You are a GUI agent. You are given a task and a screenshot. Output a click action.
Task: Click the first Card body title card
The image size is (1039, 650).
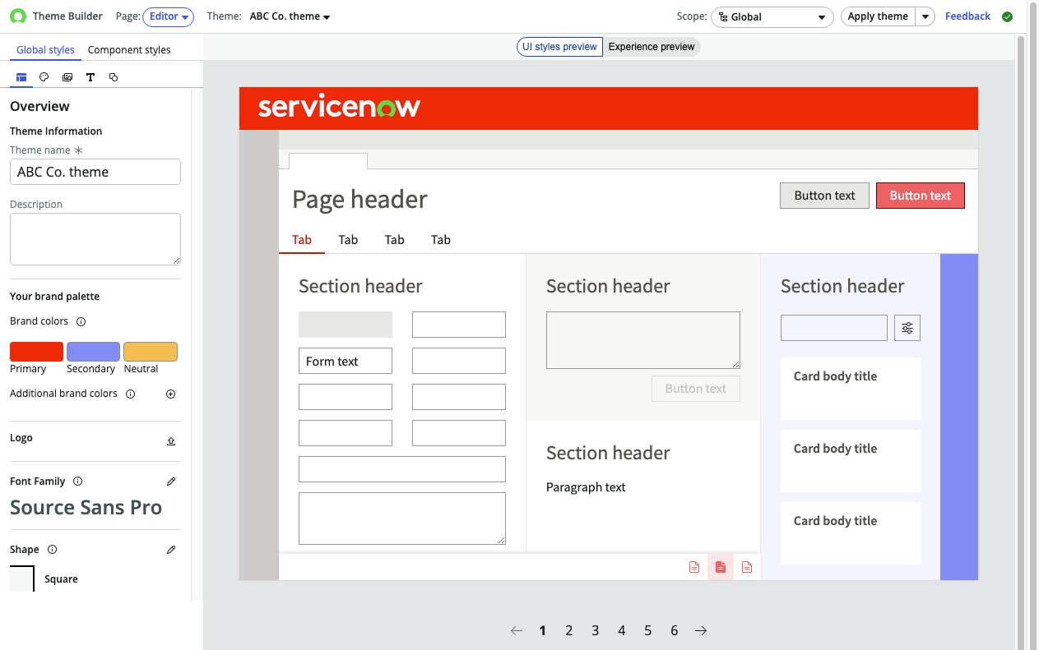click(851, 389)
